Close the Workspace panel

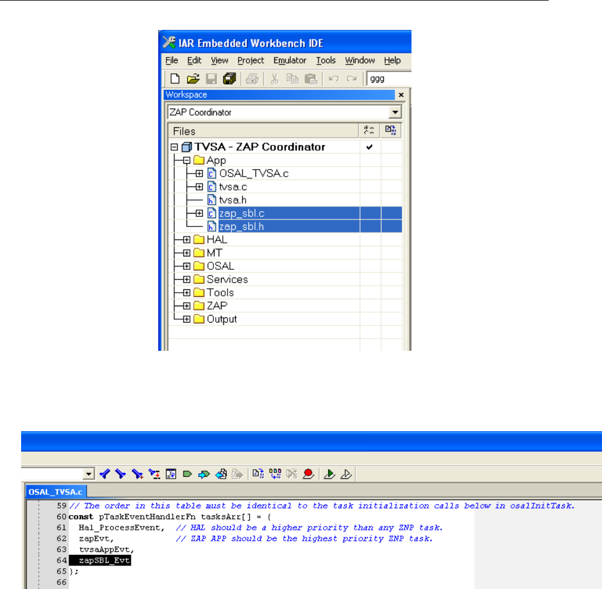point(401,94)
